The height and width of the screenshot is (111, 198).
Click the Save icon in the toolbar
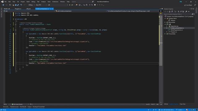(x=16, y=5)
